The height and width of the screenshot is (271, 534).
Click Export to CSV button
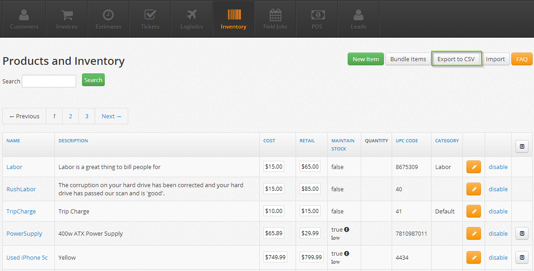(456, 59)
